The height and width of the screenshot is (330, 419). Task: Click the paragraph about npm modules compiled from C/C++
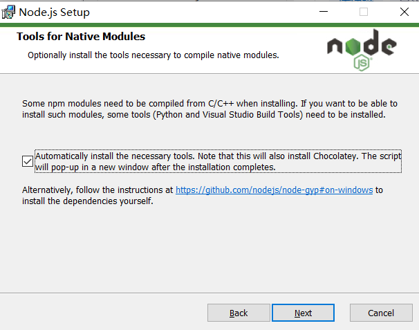(209, 109)
